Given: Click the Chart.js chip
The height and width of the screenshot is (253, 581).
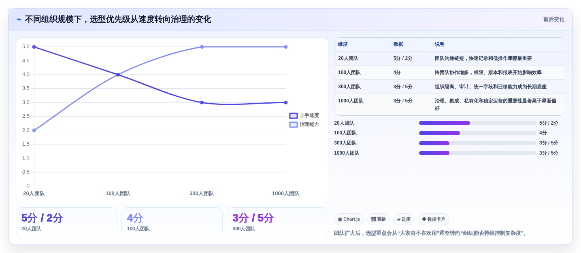Looking at the screenshot, I should [349, 219].
